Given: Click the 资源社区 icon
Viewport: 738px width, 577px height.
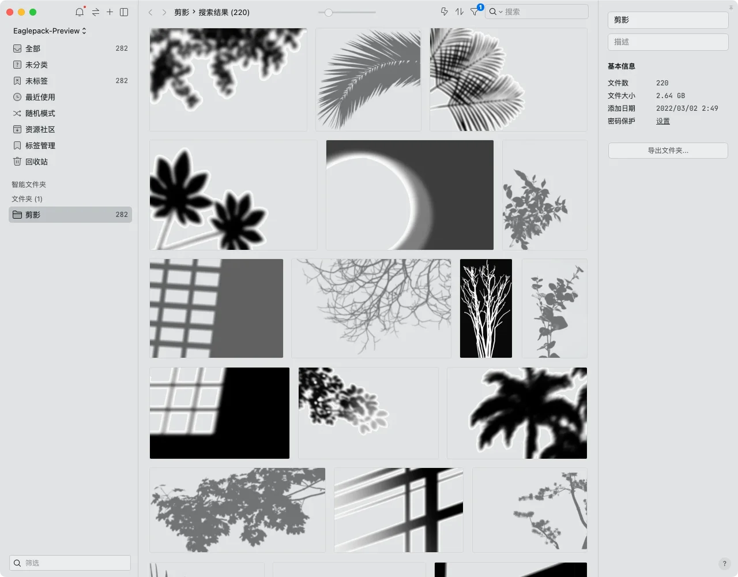Looking at the screenshot, I should pyautogui.click(x=17, y=129).
